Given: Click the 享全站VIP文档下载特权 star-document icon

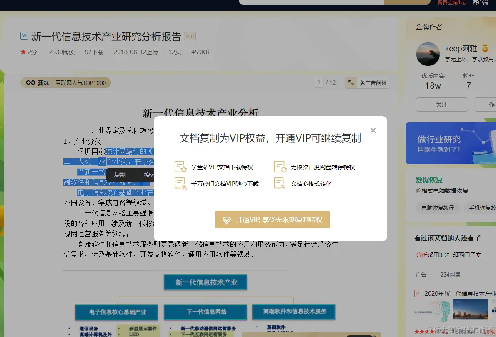Looking at the screenshot, I should pos(179,167).
